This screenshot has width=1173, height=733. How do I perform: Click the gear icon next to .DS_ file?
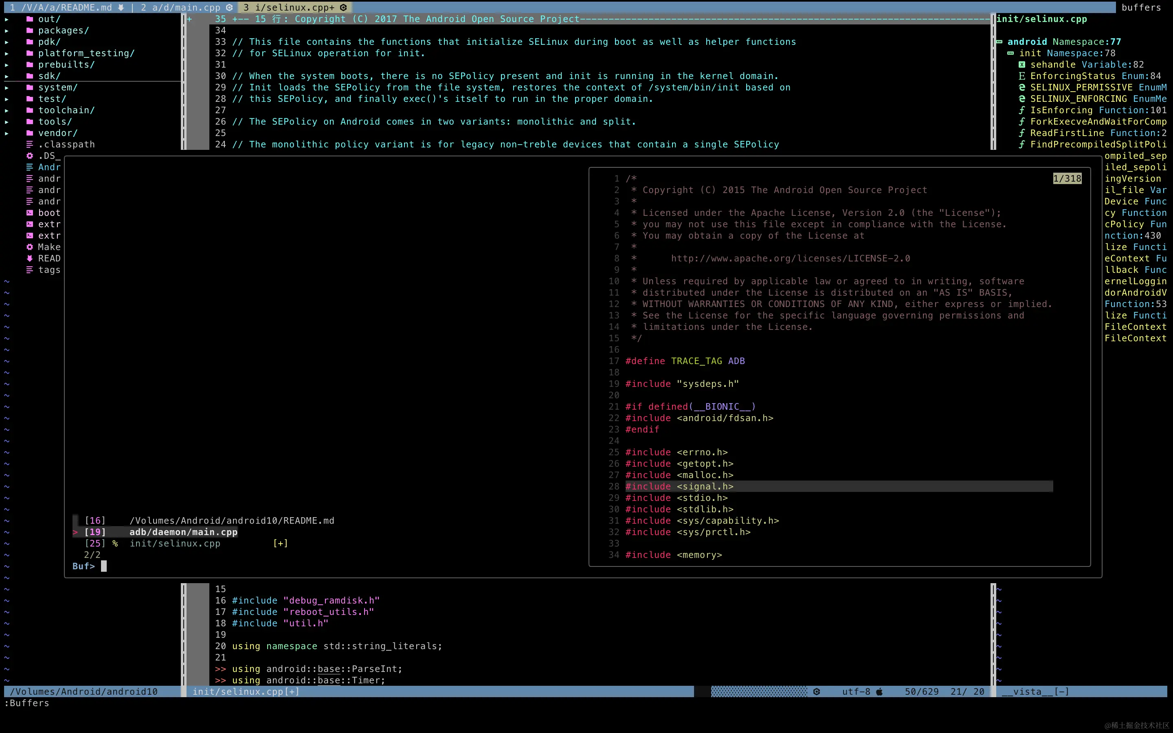[x=30, y=156]
